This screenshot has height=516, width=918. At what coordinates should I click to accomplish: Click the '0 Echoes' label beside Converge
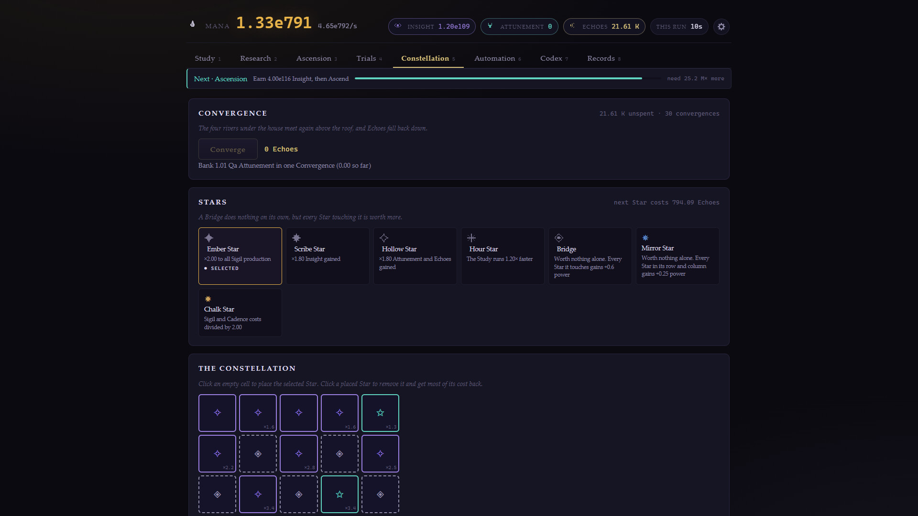click(281, 149)
